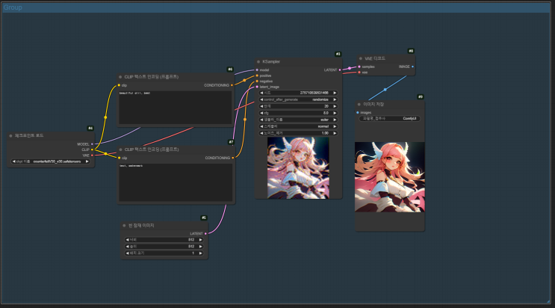Increase the KSampler steps value with right arrow
The width and height of the screenshot is (555, 308).
(337, 106)
